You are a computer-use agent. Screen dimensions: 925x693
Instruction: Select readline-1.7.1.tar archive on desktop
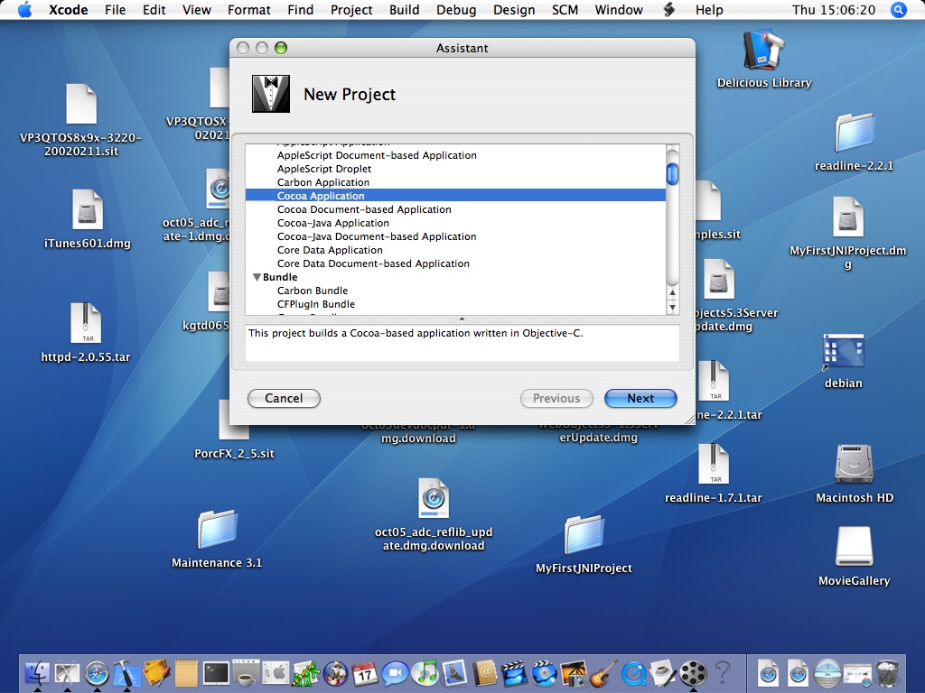(x=714, y=464)
